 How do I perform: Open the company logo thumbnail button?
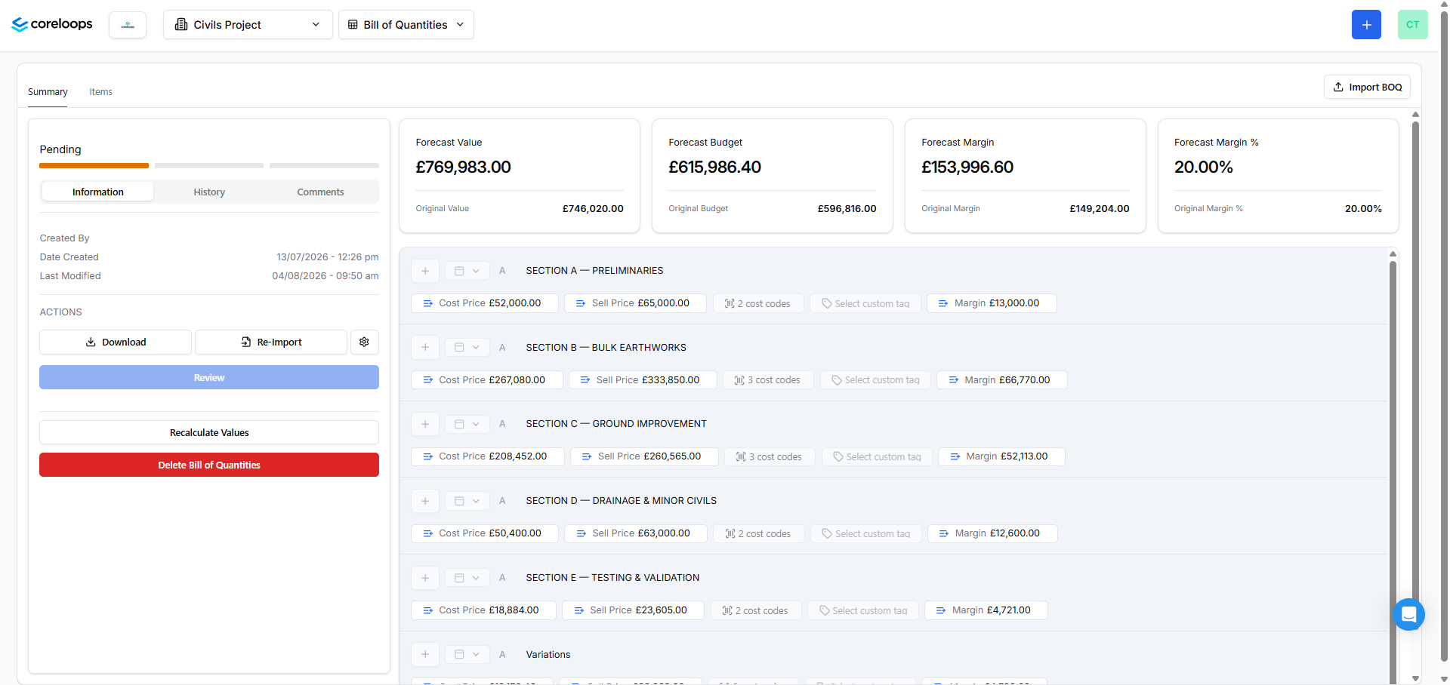(128, 25)
